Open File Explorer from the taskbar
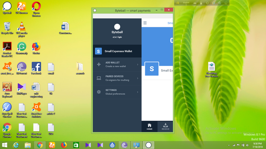Image resolution: width=266 pixels, height=149 pixels. point(28,145)
